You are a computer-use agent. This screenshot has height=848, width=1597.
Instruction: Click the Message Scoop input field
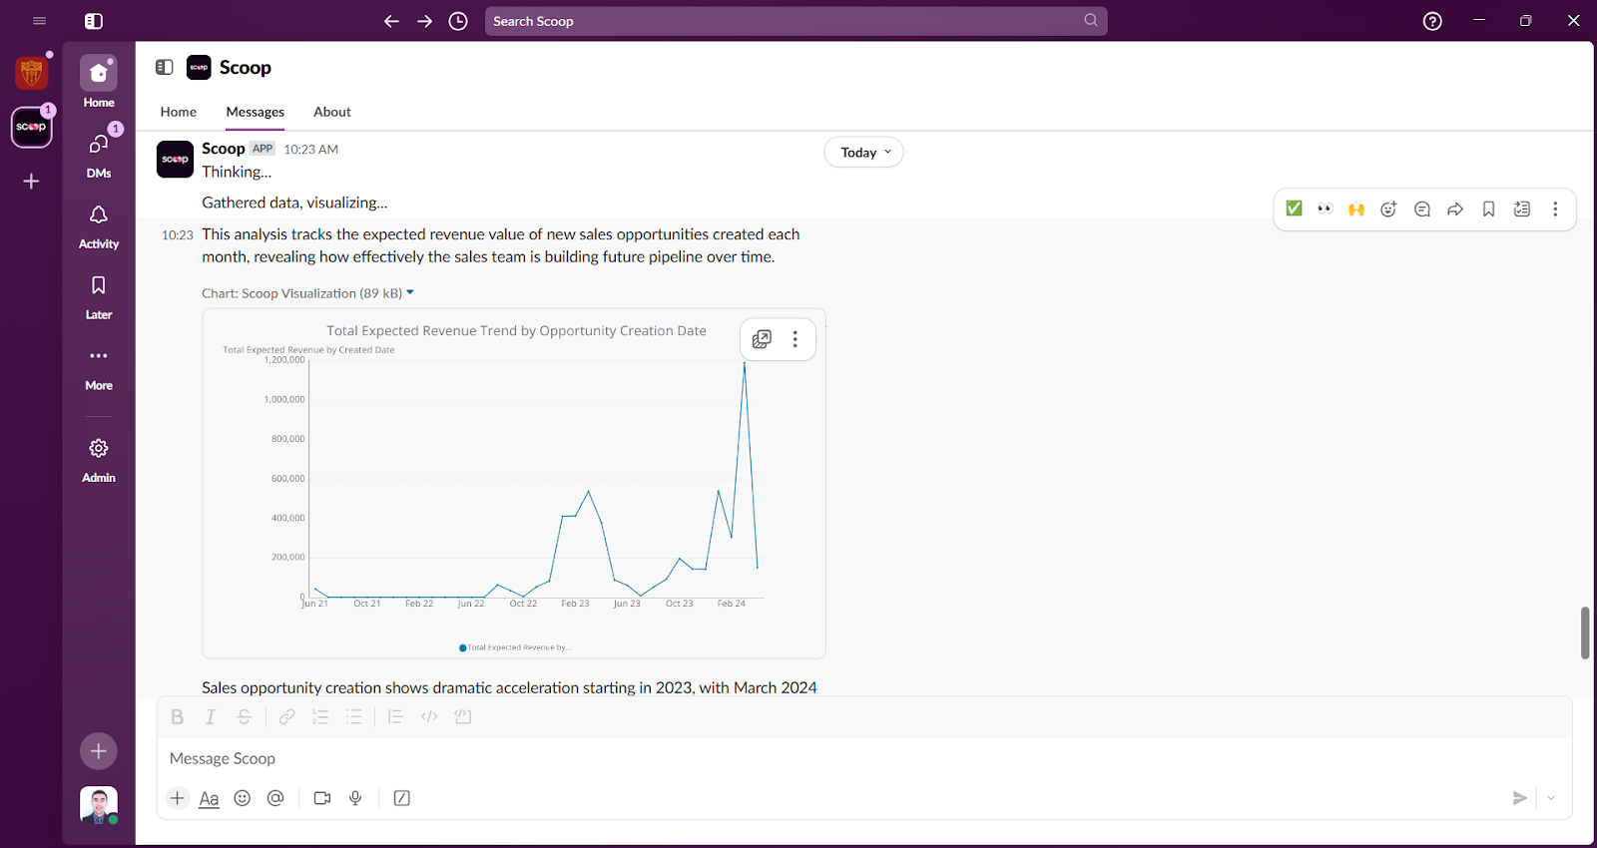(864, 758)
